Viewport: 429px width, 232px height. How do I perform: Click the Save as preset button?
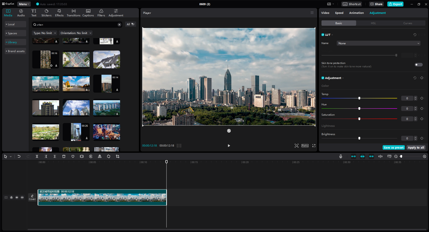click(393, 148)
